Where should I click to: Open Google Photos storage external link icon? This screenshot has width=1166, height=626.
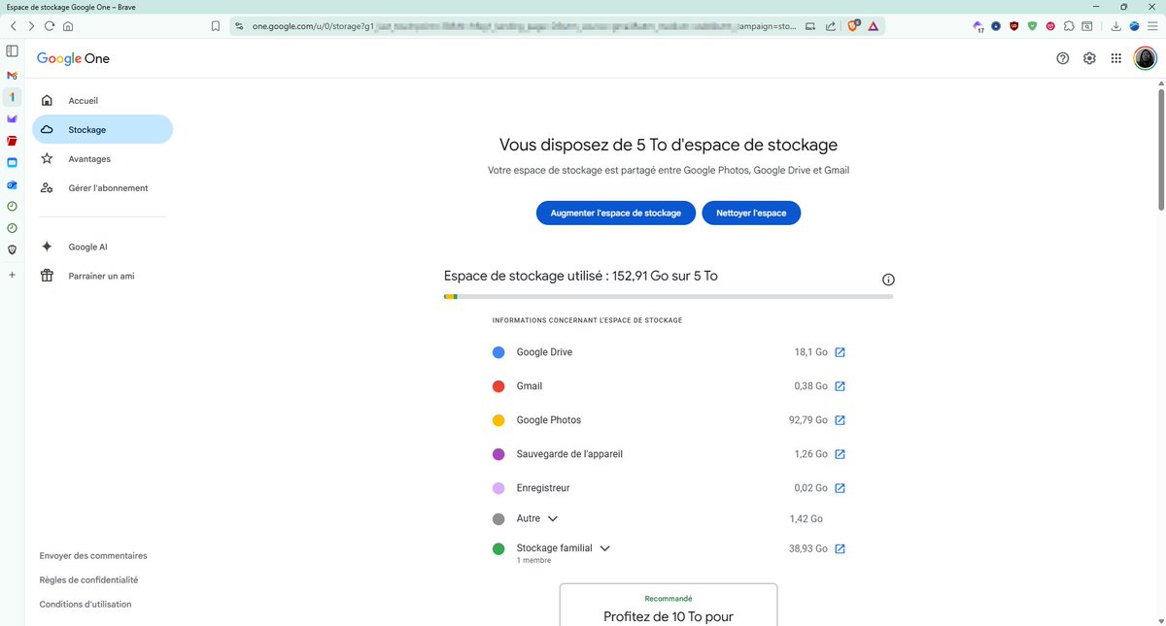click(840, 420)
